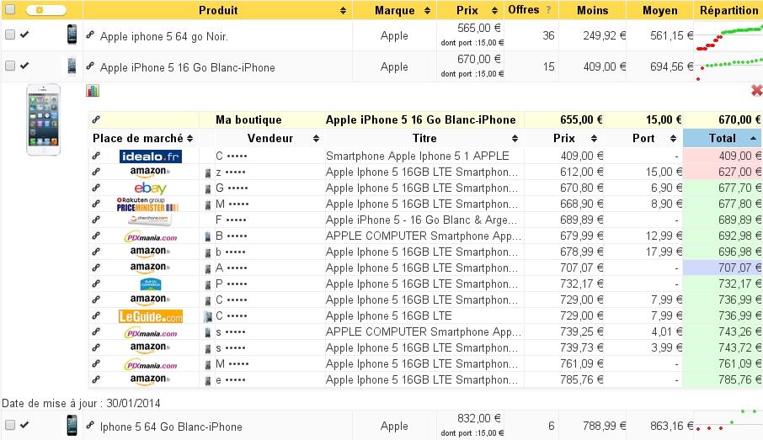Check the iphone 5 64 go Noir row checkbox
This screenshot has height=440, width=763.
point(10,34)
